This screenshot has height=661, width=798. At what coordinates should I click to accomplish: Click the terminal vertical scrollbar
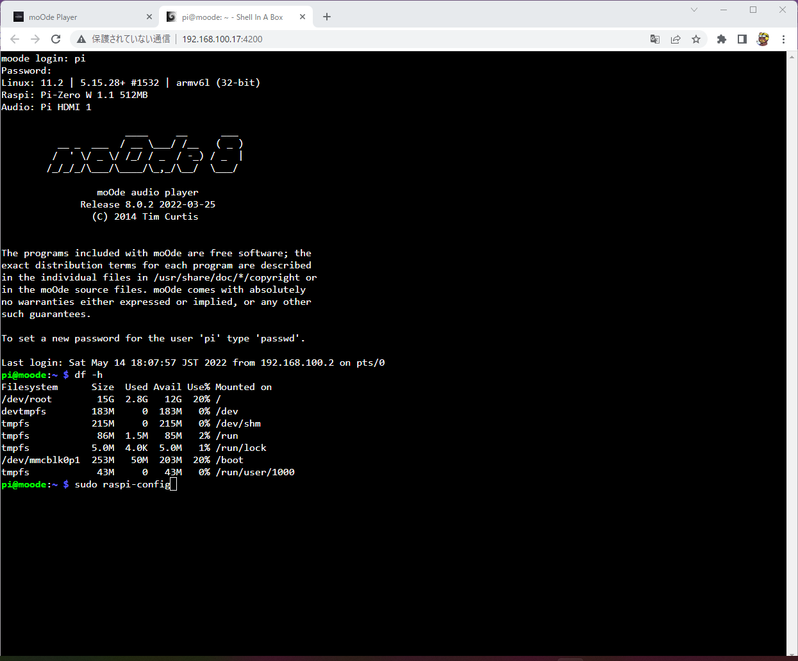click(x=792, y=352)
